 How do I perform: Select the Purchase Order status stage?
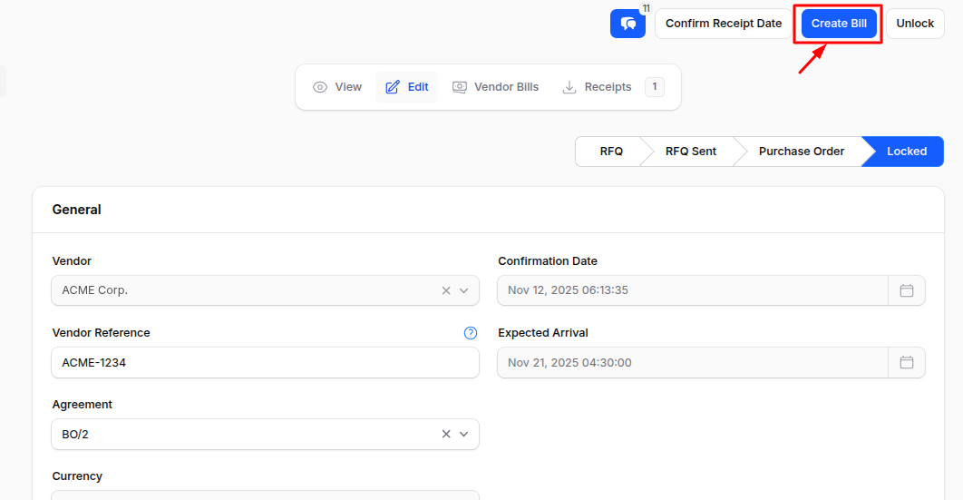click(801, 152)
